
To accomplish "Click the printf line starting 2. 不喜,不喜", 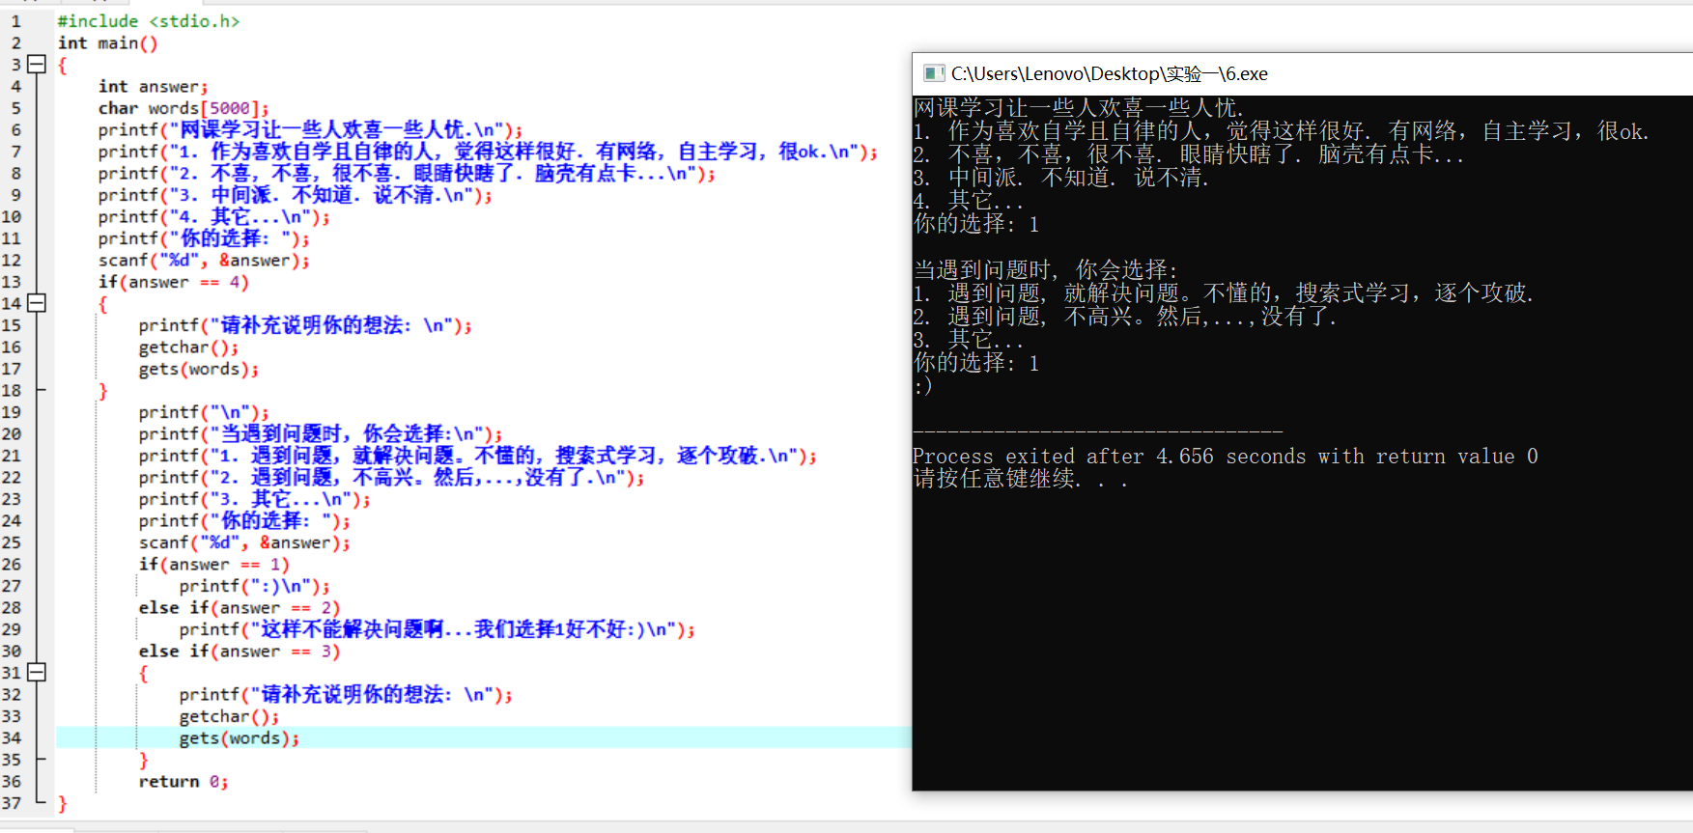I will (407, 174).
